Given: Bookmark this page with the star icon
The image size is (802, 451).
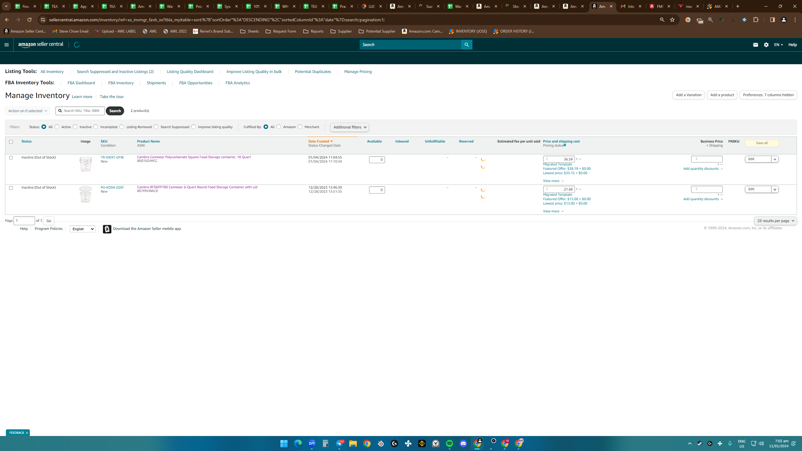Looking at the screenshot, I should point(672,20).
